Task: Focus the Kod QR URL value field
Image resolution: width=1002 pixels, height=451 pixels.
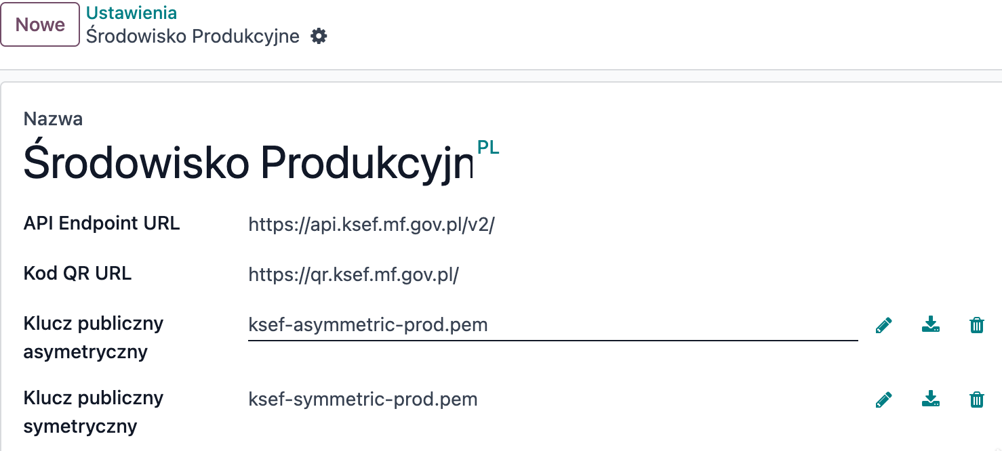Action: point(354,275)
